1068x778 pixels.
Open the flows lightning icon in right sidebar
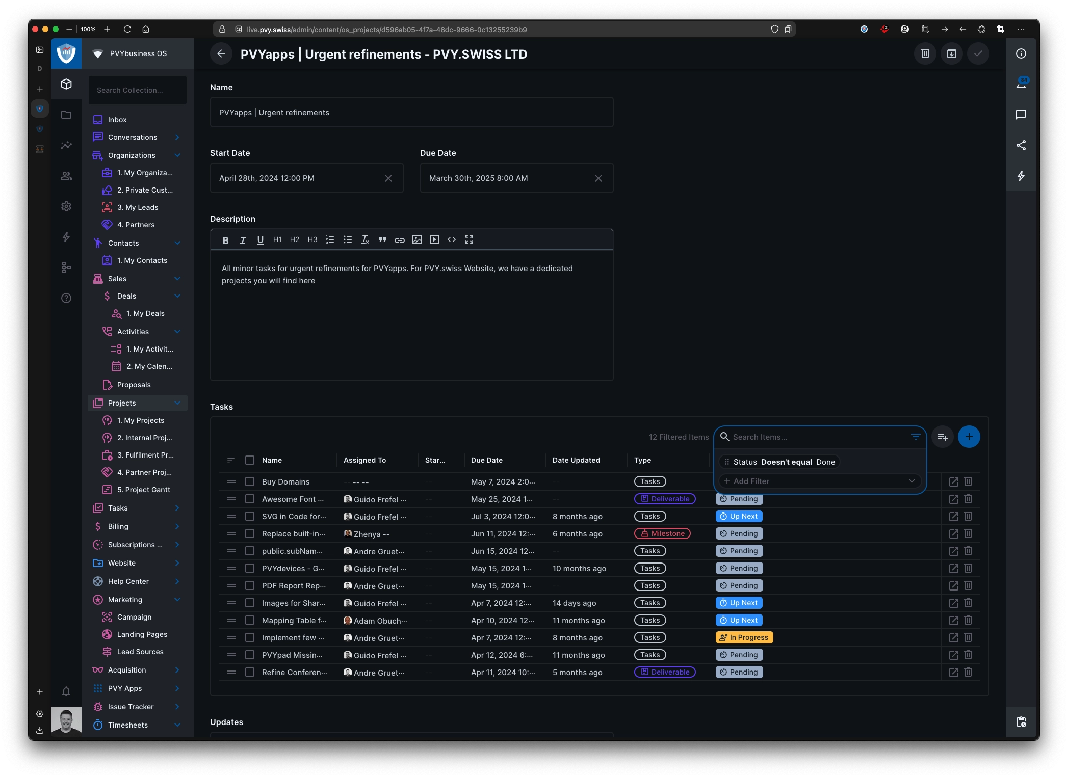(1021, 176)
